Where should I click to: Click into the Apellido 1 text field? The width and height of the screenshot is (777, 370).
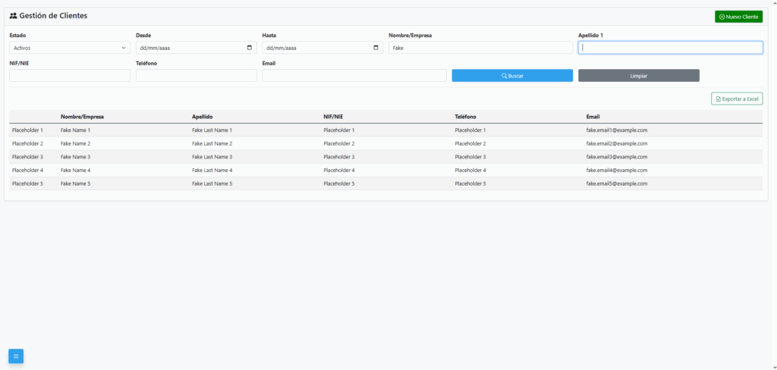pyautogui.click(x=670, y=48)
